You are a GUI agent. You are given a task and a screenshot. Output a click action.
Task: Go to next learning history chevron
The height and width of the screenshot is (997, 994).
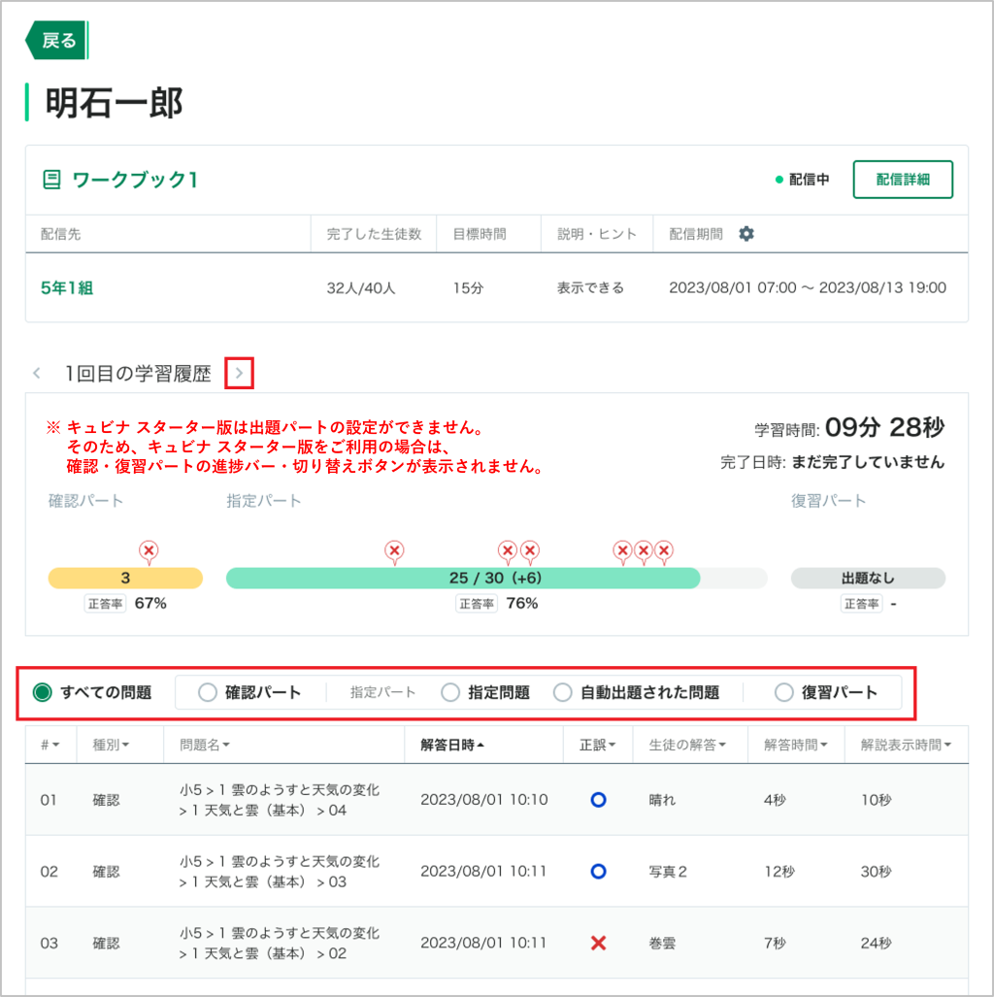pyautogui.click(x=239, y=373)
